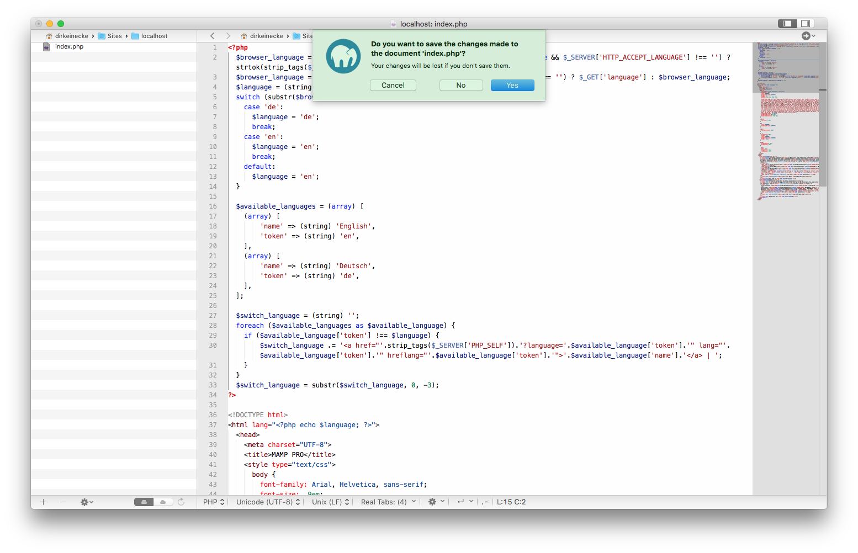
Task: Switch the segmented control to remote cloud view
Action: pyautogui.click(x=163, y=502)
